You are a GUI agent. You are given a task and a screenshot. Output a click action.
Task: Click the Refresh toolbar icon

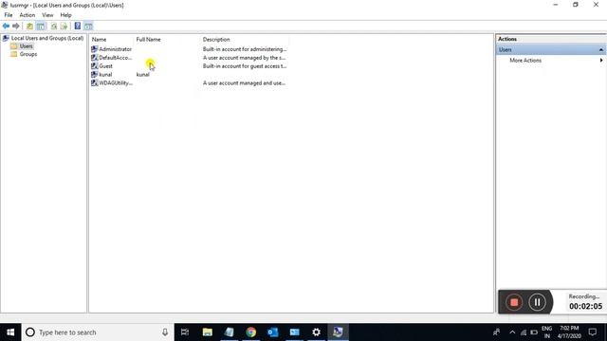click(54, 27)
